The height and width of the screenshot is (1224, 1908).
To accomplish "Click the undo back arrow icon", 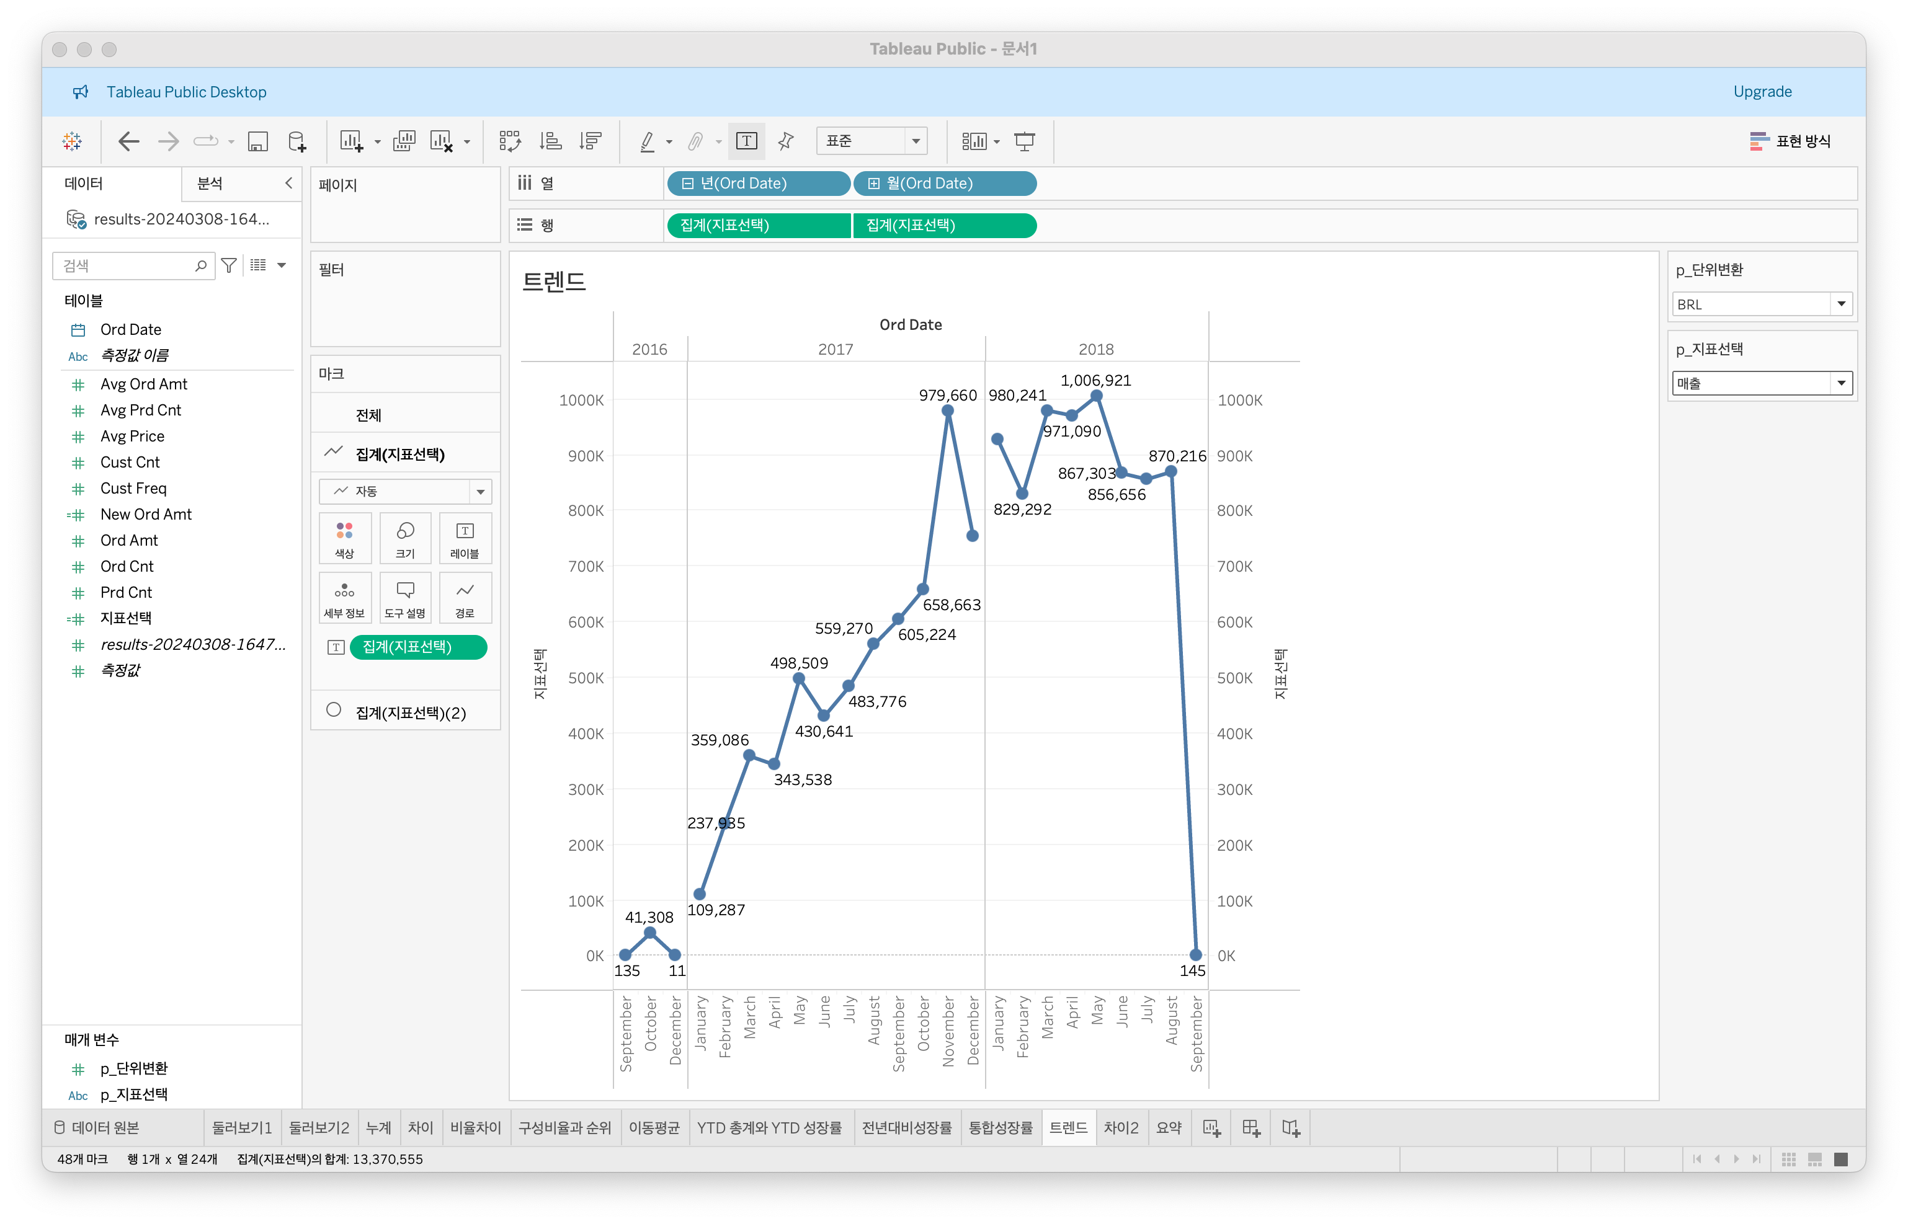I will pyautogui.click(x=128, y=141).
